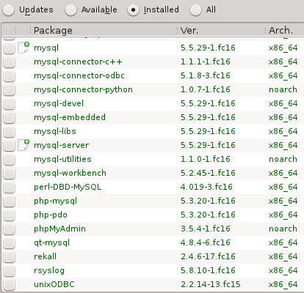
Task: Select the phpMyAdmin package name
Action: pos(59,229)
